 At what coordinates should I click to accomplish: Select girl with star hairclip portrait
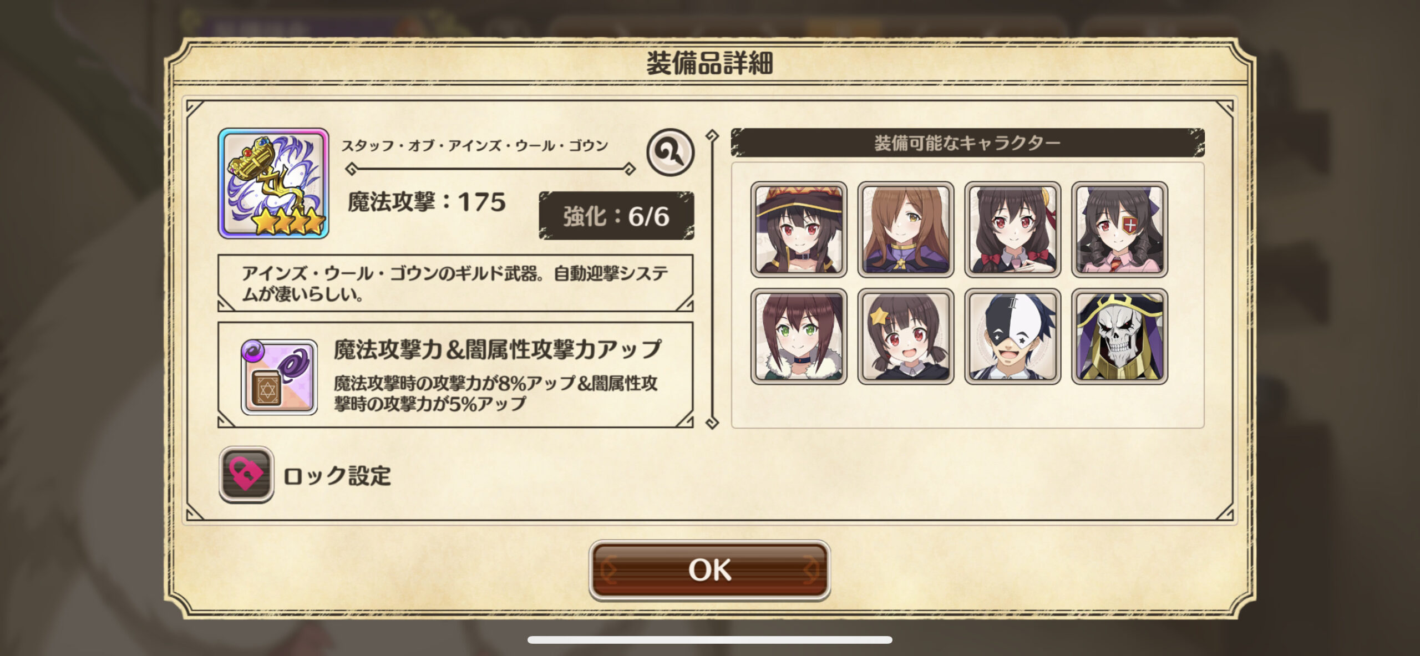[x=906, y=336]
